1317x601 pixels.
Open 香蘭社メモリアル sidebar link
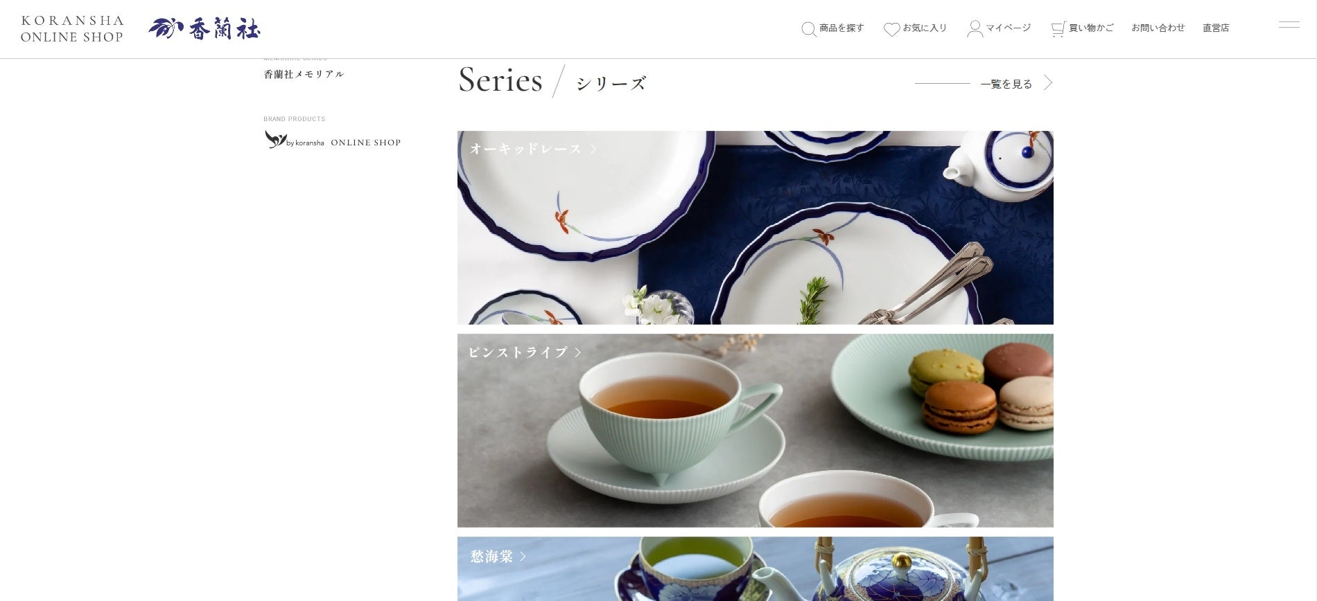pos(304,74)
